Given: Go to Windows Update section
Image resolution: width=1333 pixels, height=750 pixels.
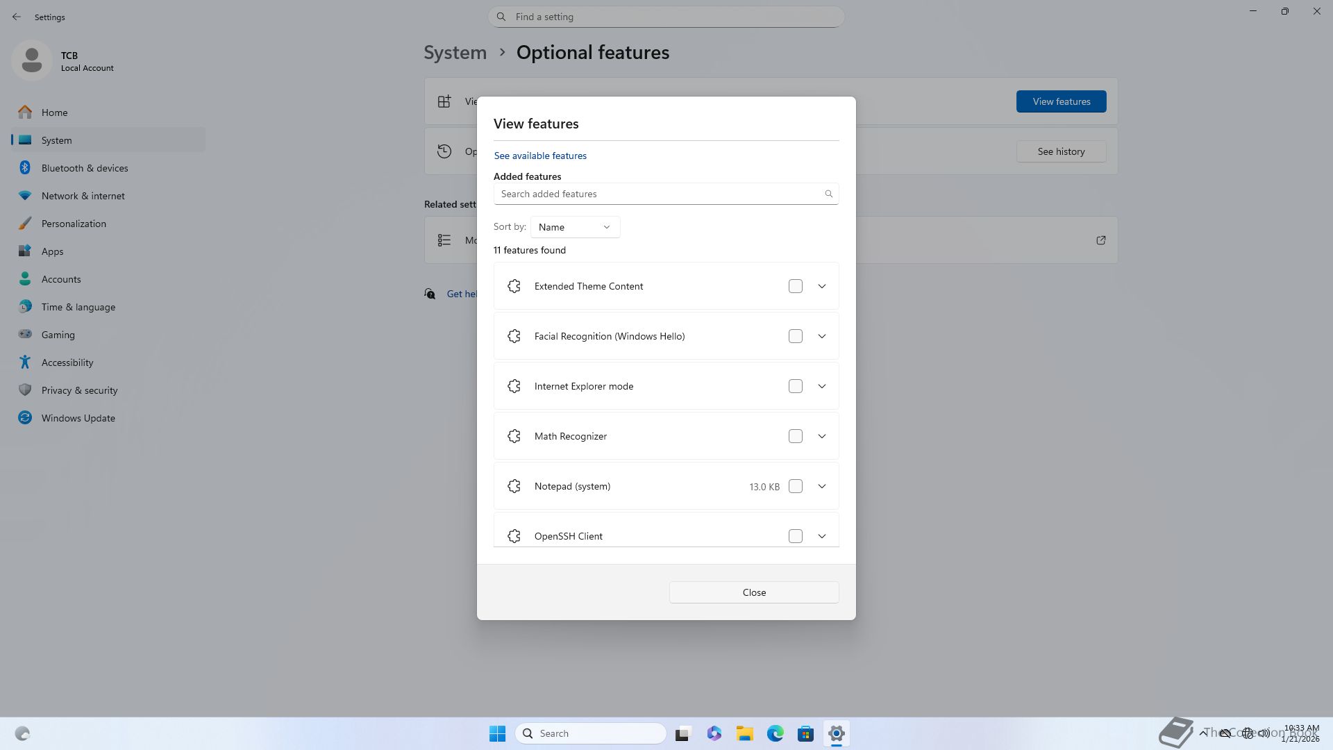Looking at the screenshot, I should 78,418.
